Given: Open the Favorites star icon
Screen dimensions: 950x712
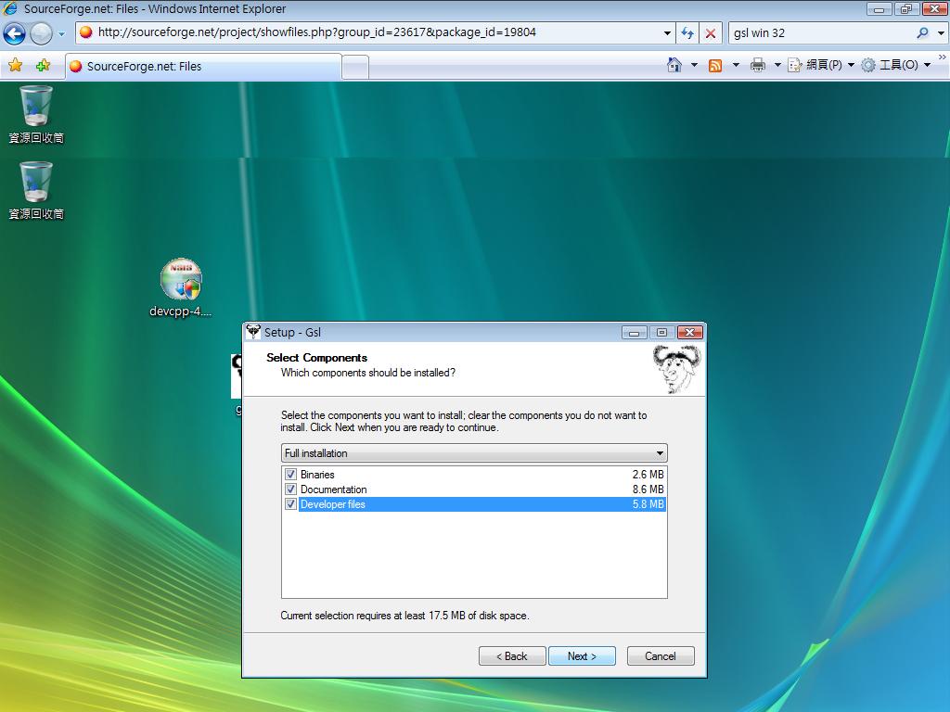Looking at the screenshot, I should [x=15, y=65].
